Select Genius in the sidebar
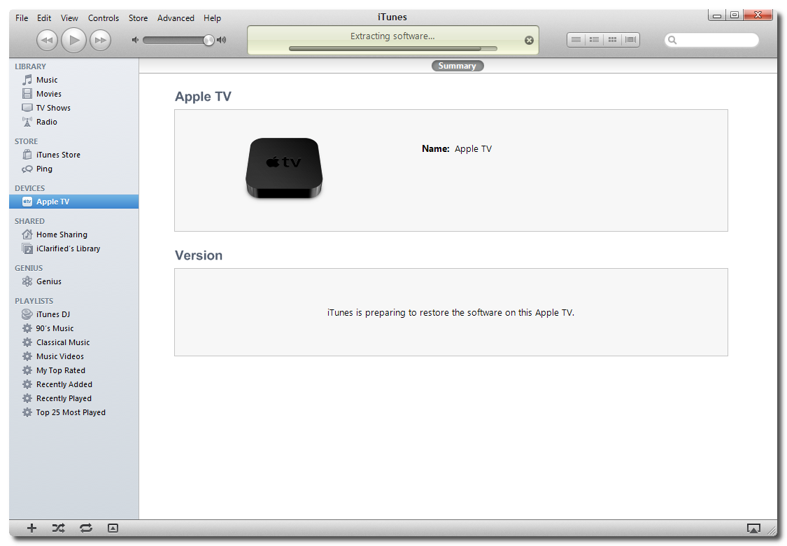 click(49, 281)
